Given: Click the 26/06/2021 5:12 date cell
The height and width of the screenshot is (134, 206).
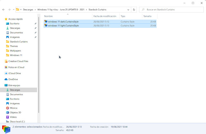Looking at the screenshot, I should (x=101, y=22).
